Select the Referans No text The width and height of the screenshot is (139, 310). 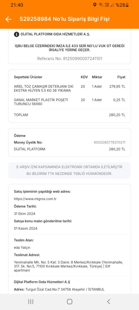(69, 59)
